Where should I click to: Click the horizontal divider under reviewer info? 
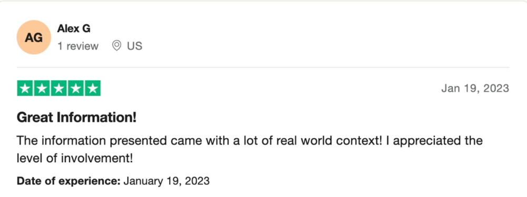(263, 67)
